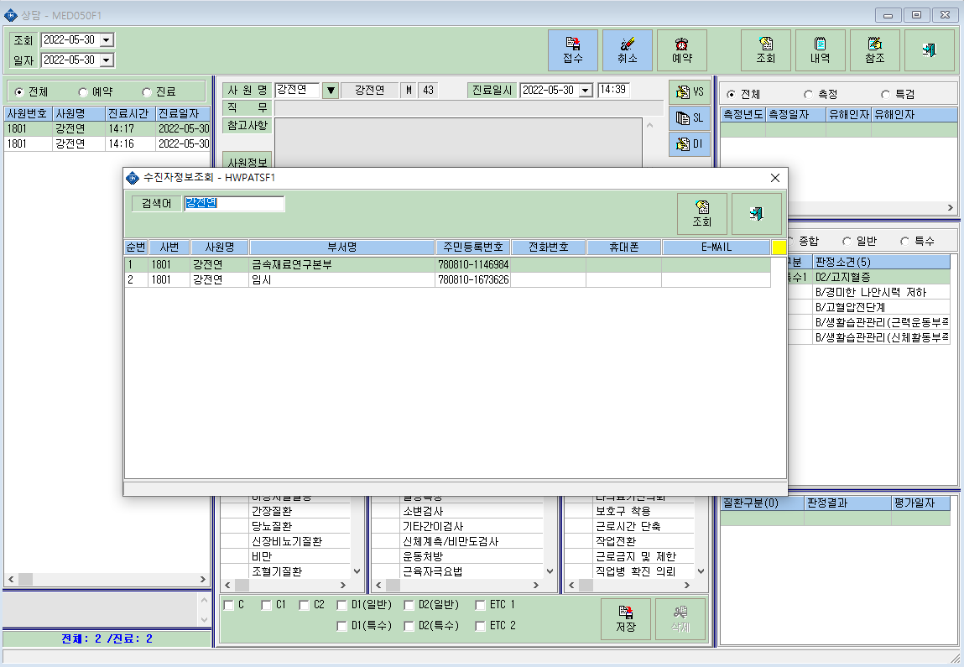Enable the D1(일반) checkbox
This screenshot has height=667, width=964.
[x=341, y=606]
